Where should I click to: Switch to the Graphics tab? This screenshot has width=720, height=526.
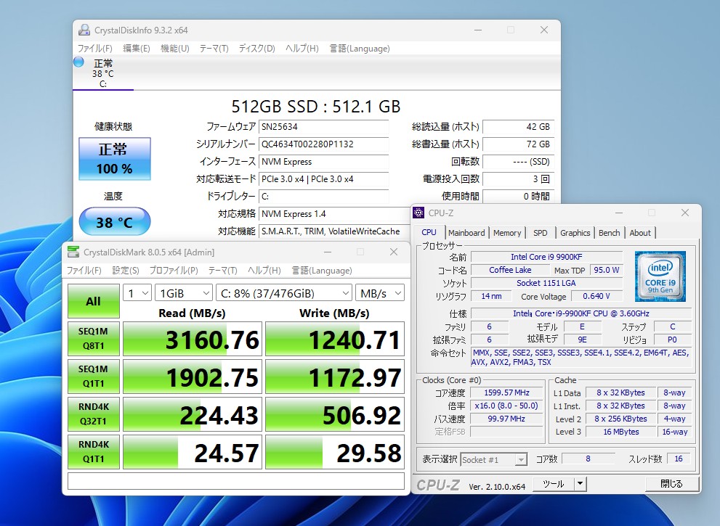tap(575, 232)
